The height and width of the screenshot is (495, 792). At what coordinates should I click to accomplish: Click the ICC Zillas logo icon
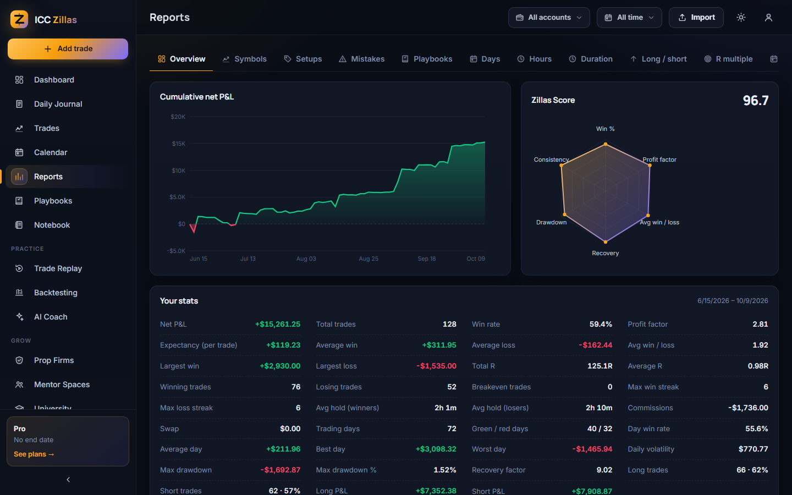19,19
